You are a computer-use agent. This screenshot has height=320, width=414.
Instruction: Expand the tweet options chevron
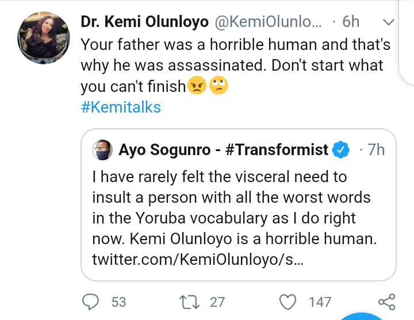pos(388,22)
